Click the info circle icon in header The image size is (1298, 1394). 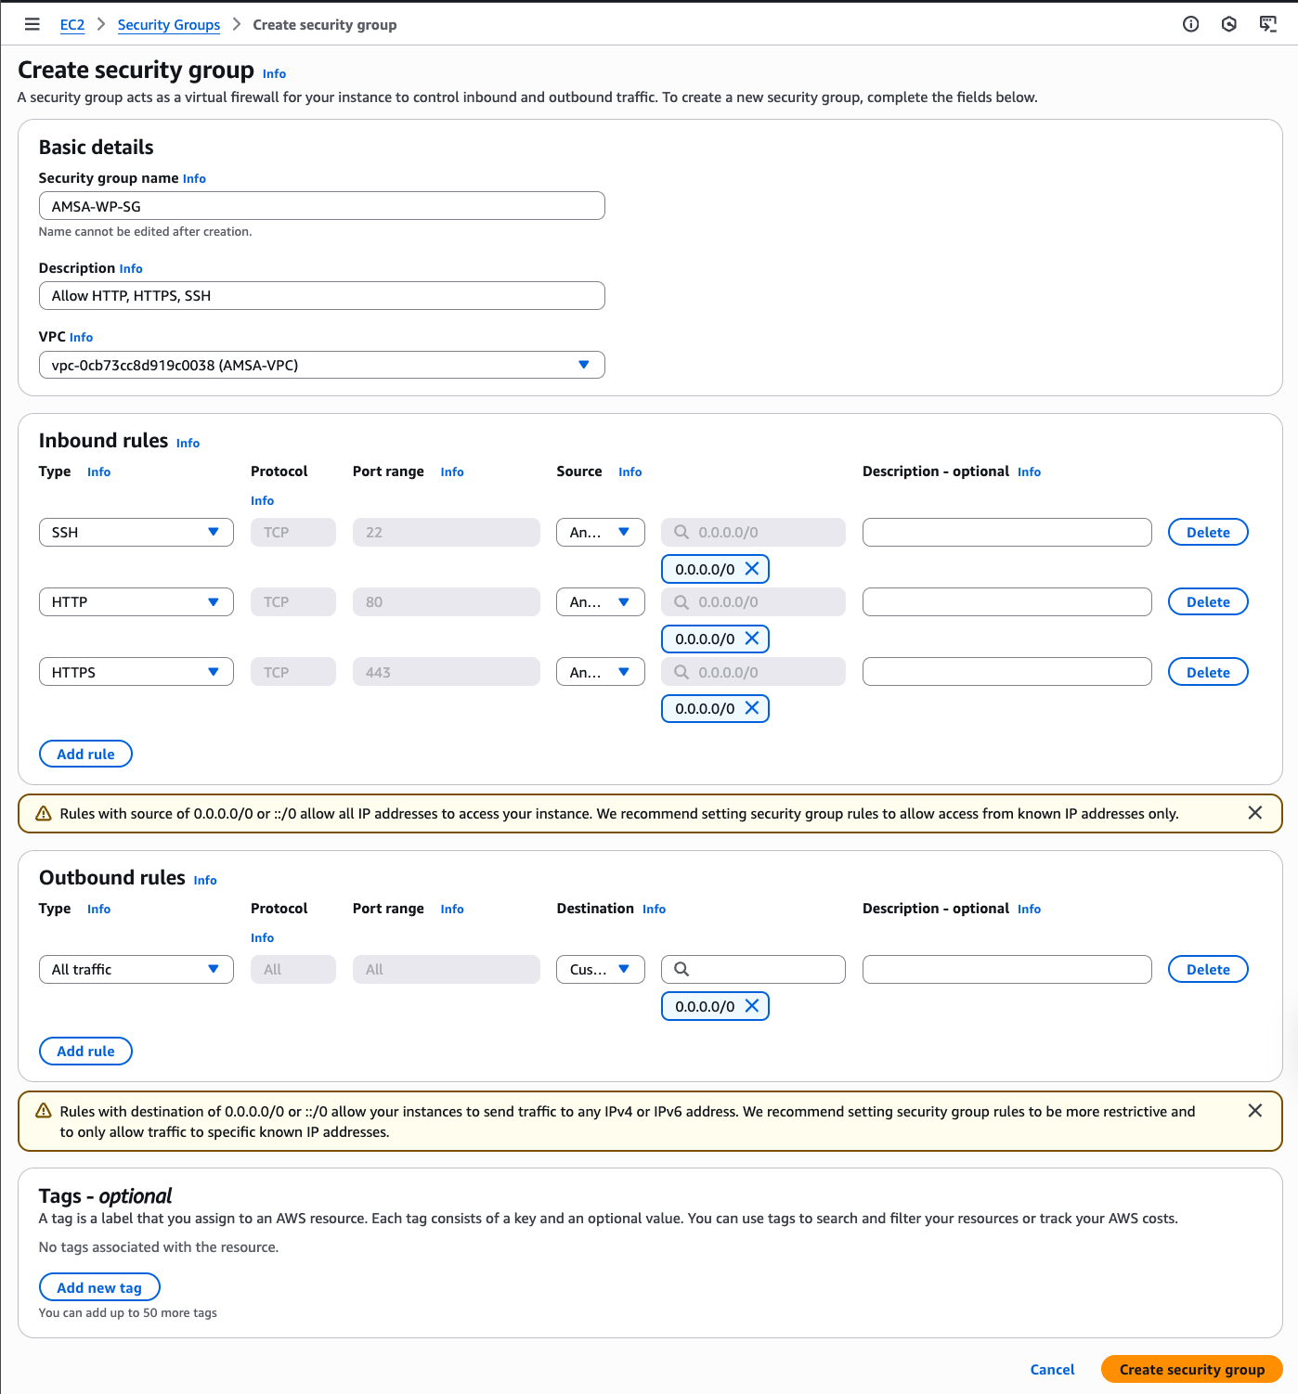tap(1190, 24)
